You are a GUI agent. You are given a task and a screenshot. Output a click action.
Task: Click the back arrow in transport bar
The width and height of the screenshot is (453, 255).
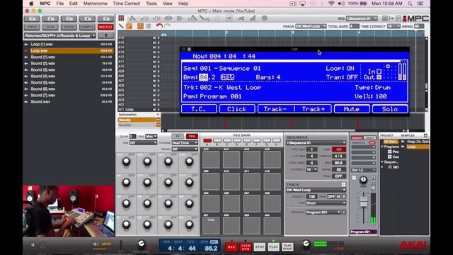tap(33, 245)
